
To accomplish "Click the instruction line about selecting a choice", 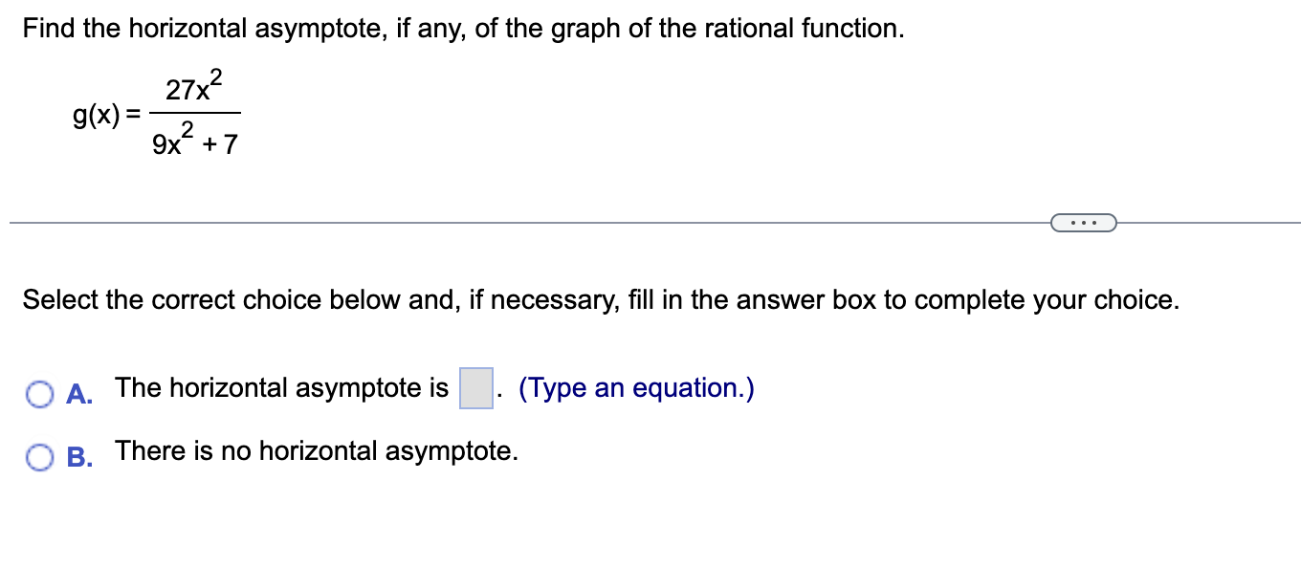I will tap(601, 299).
